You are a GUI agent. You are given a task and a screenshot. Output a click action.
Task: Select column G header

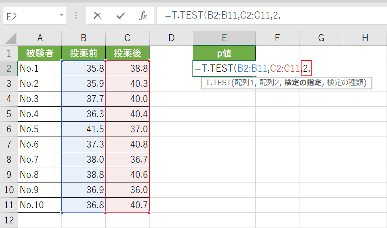point(321,38)
